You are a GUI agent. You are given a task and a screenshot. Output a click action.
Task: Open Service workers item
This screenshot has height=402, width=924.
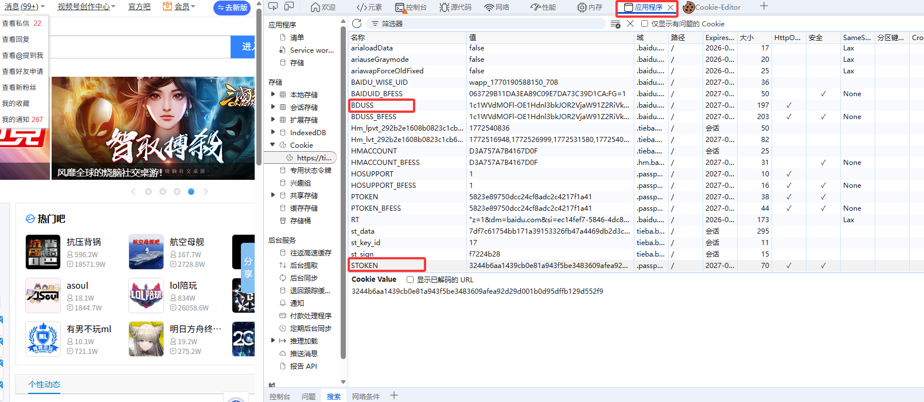(311, 50)
